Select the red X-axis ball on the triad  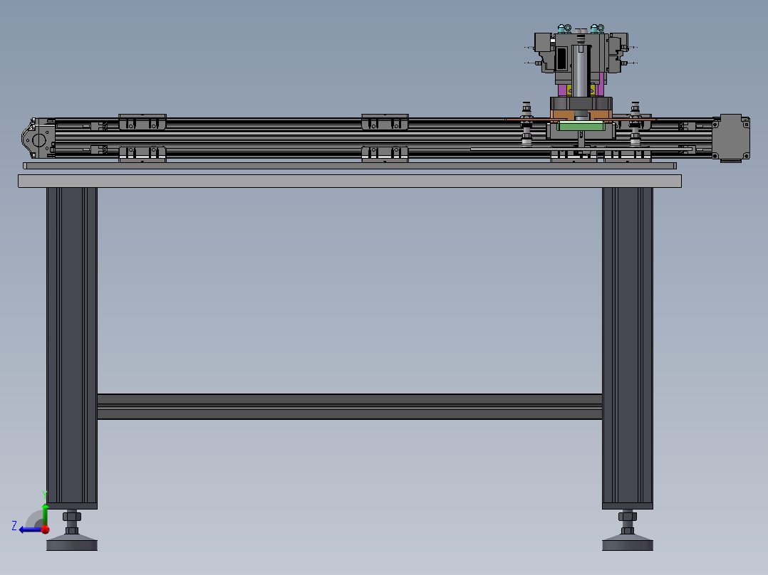click(x=45, y=529)
